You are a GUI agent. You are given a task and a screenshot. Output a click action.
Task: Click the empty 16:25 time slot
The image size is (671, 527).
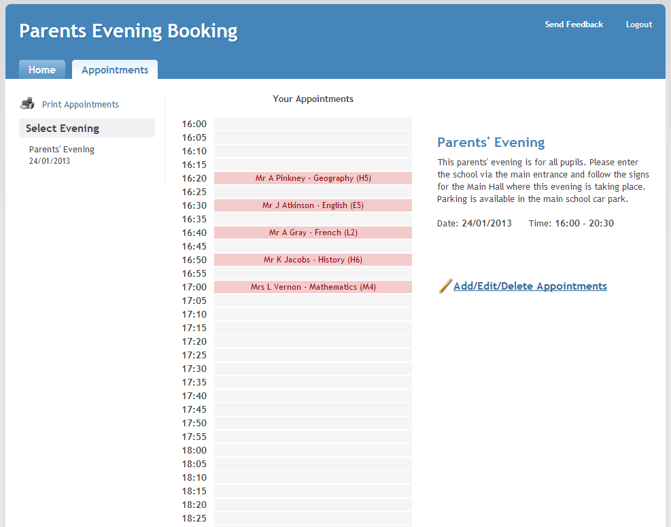pyautogui.click(x=313, y=192)
